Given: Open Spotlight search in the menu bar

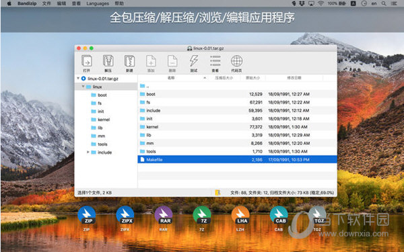Looking at the screenshot, I should 384,3.
